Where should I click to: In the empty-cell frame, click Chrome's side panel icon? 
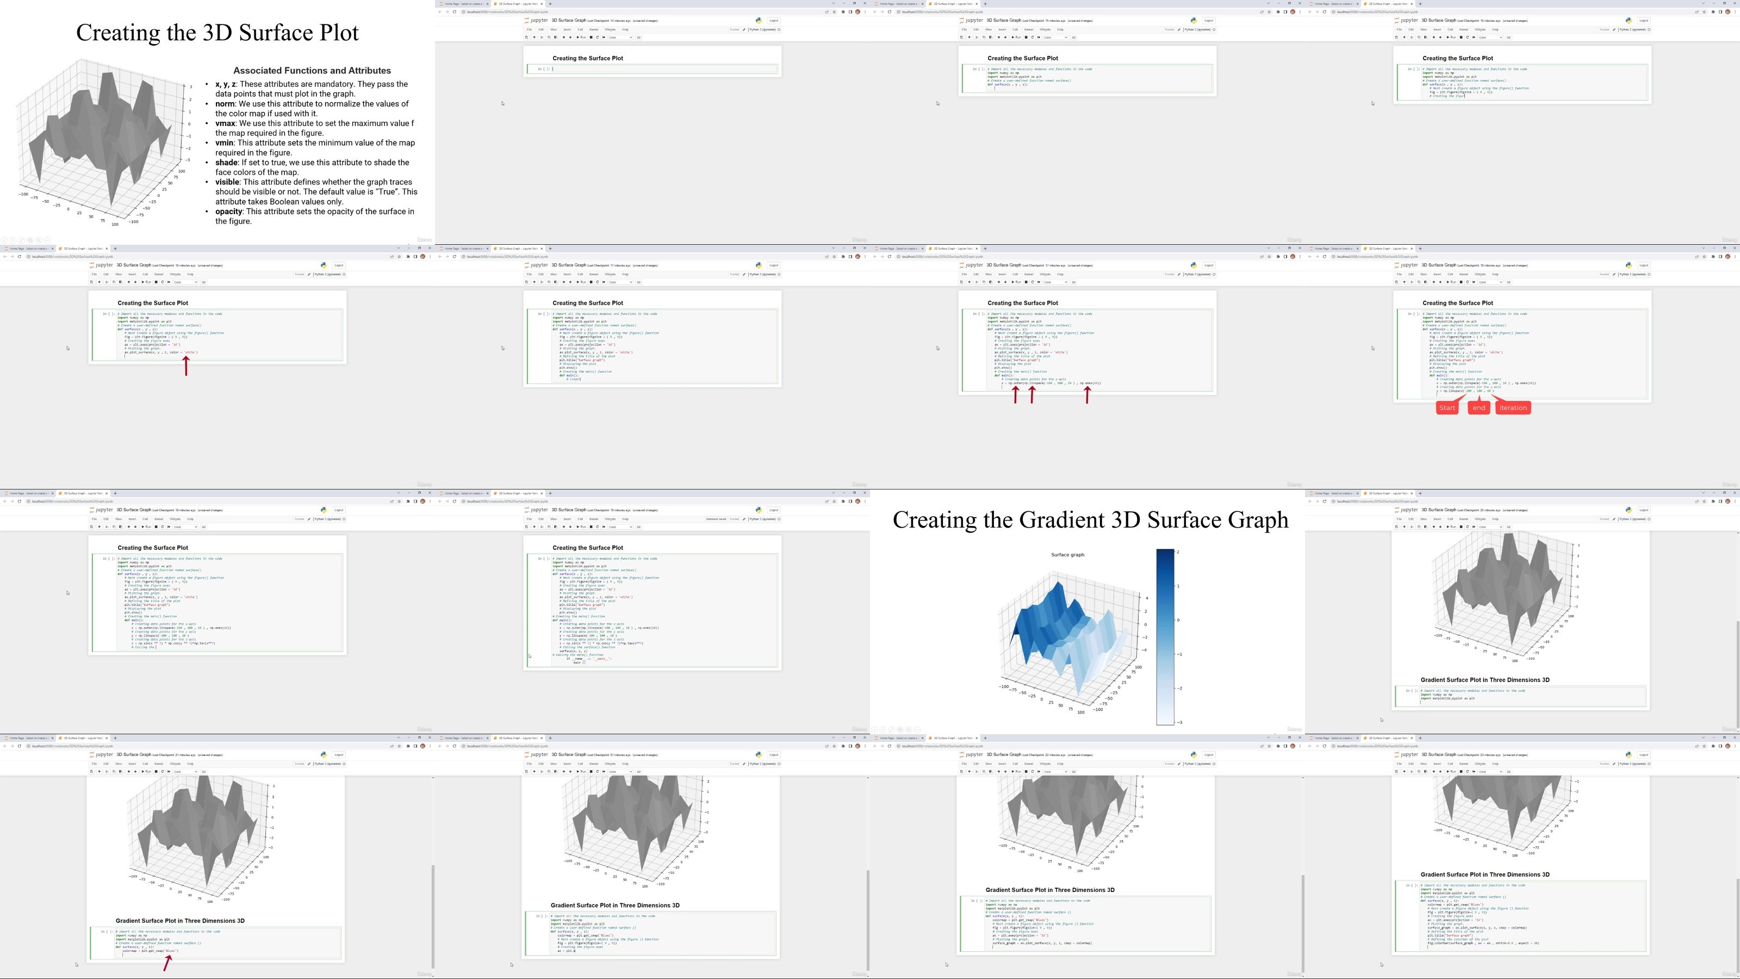tap(851, 11)
